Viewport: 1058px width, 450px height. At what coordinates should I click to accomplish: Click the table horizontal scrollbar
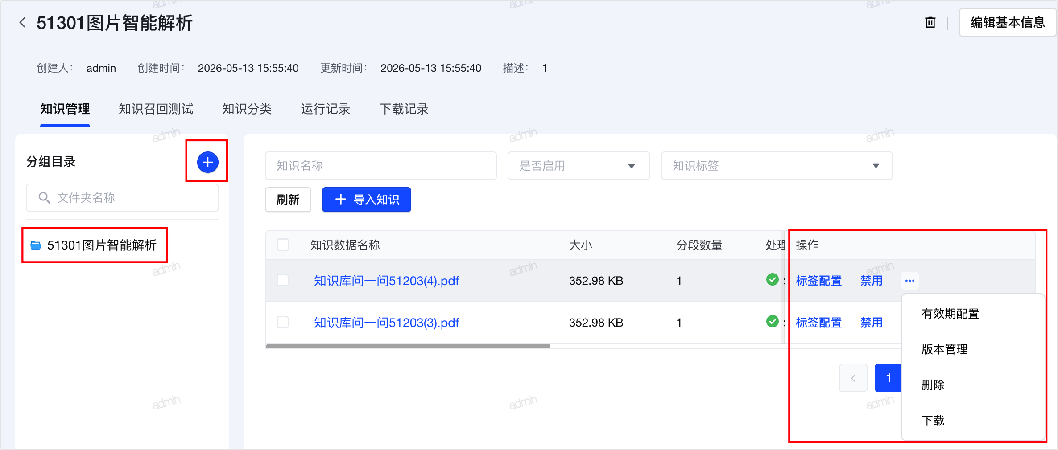pyautogui.click(x=408, y=346)
